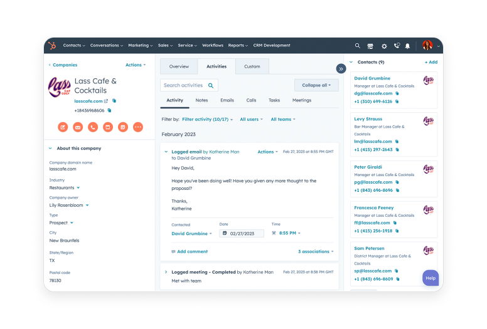Make a call using the orange phone icon
The image size is (487, 329).
[93, 127]
